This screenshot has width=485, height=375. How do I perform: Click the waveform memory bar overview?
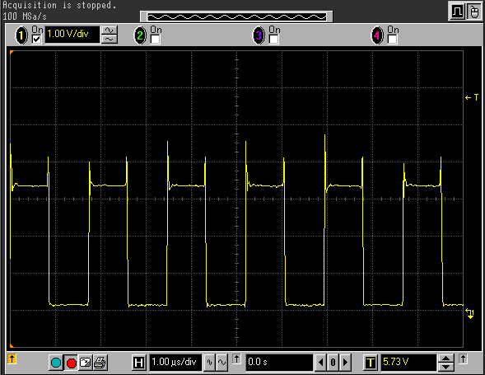point(236,16)
